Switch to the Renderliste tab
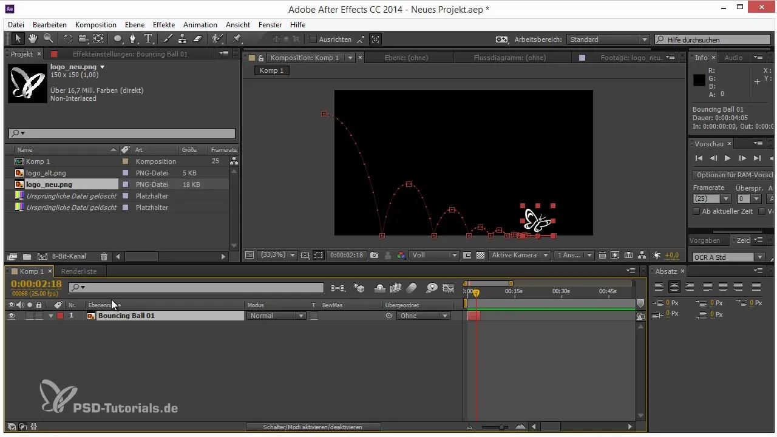Screen dimensions: 777x437 (79, 271)
